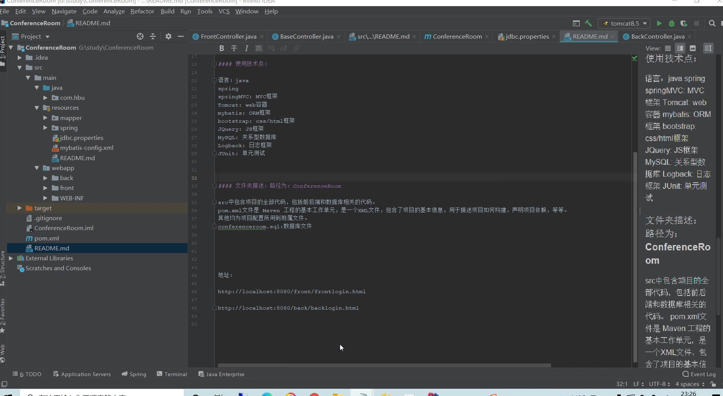Open Project panel settings gear

[x=168, y=36]
